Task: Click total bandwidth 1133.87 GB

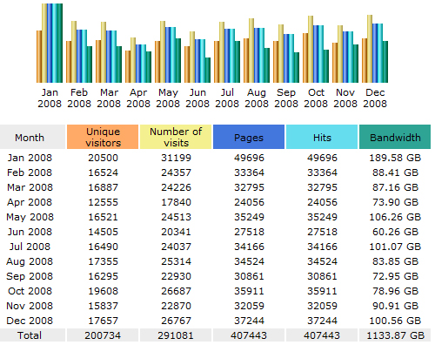Action: tap(395, 335)
